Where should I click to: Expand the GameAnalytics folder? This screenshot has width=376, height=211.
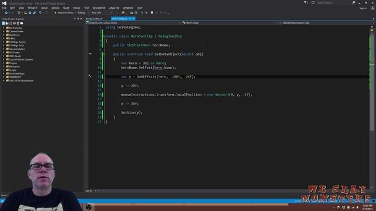click(x=4, y=49)
